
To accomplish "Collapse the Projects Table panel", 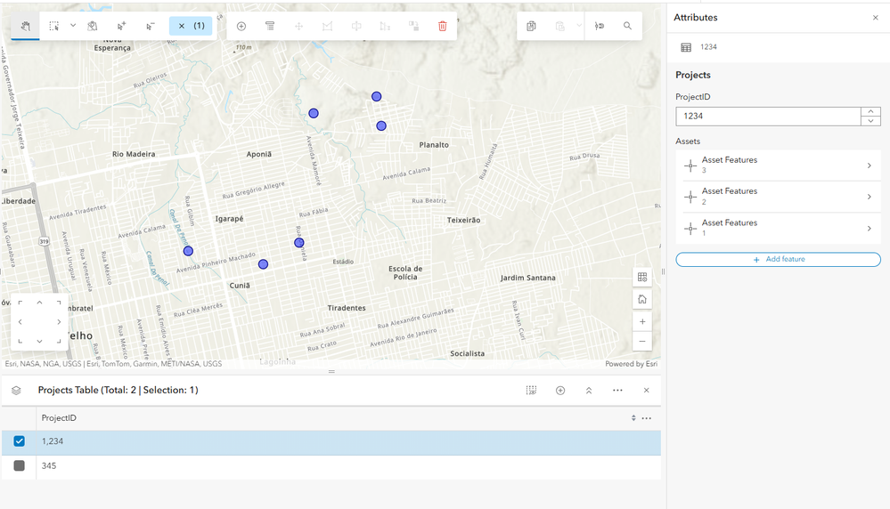I will (x=589, y=390).
